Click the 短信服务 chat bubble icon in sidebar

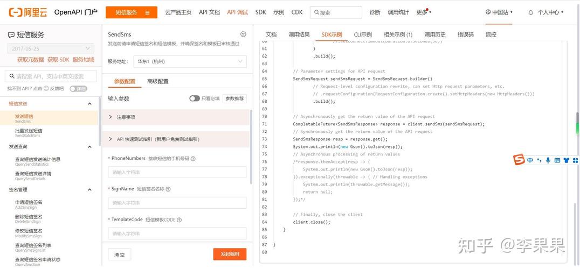(x=11, y=35)
